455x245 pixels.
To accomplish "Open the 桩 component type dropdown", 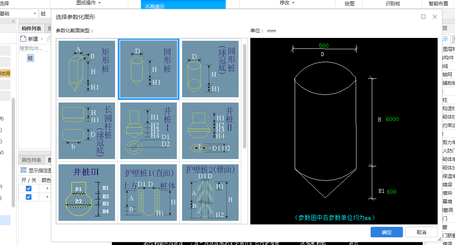I will [45, 14].
